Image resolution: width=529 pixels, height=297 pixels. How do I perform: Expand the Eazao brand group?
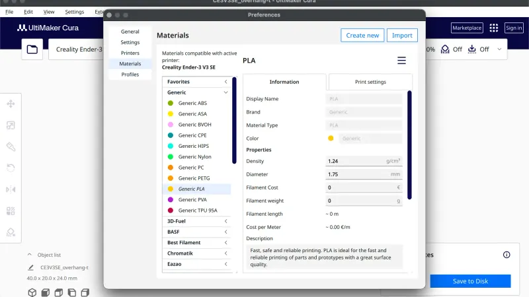click(x=196, y=264)
